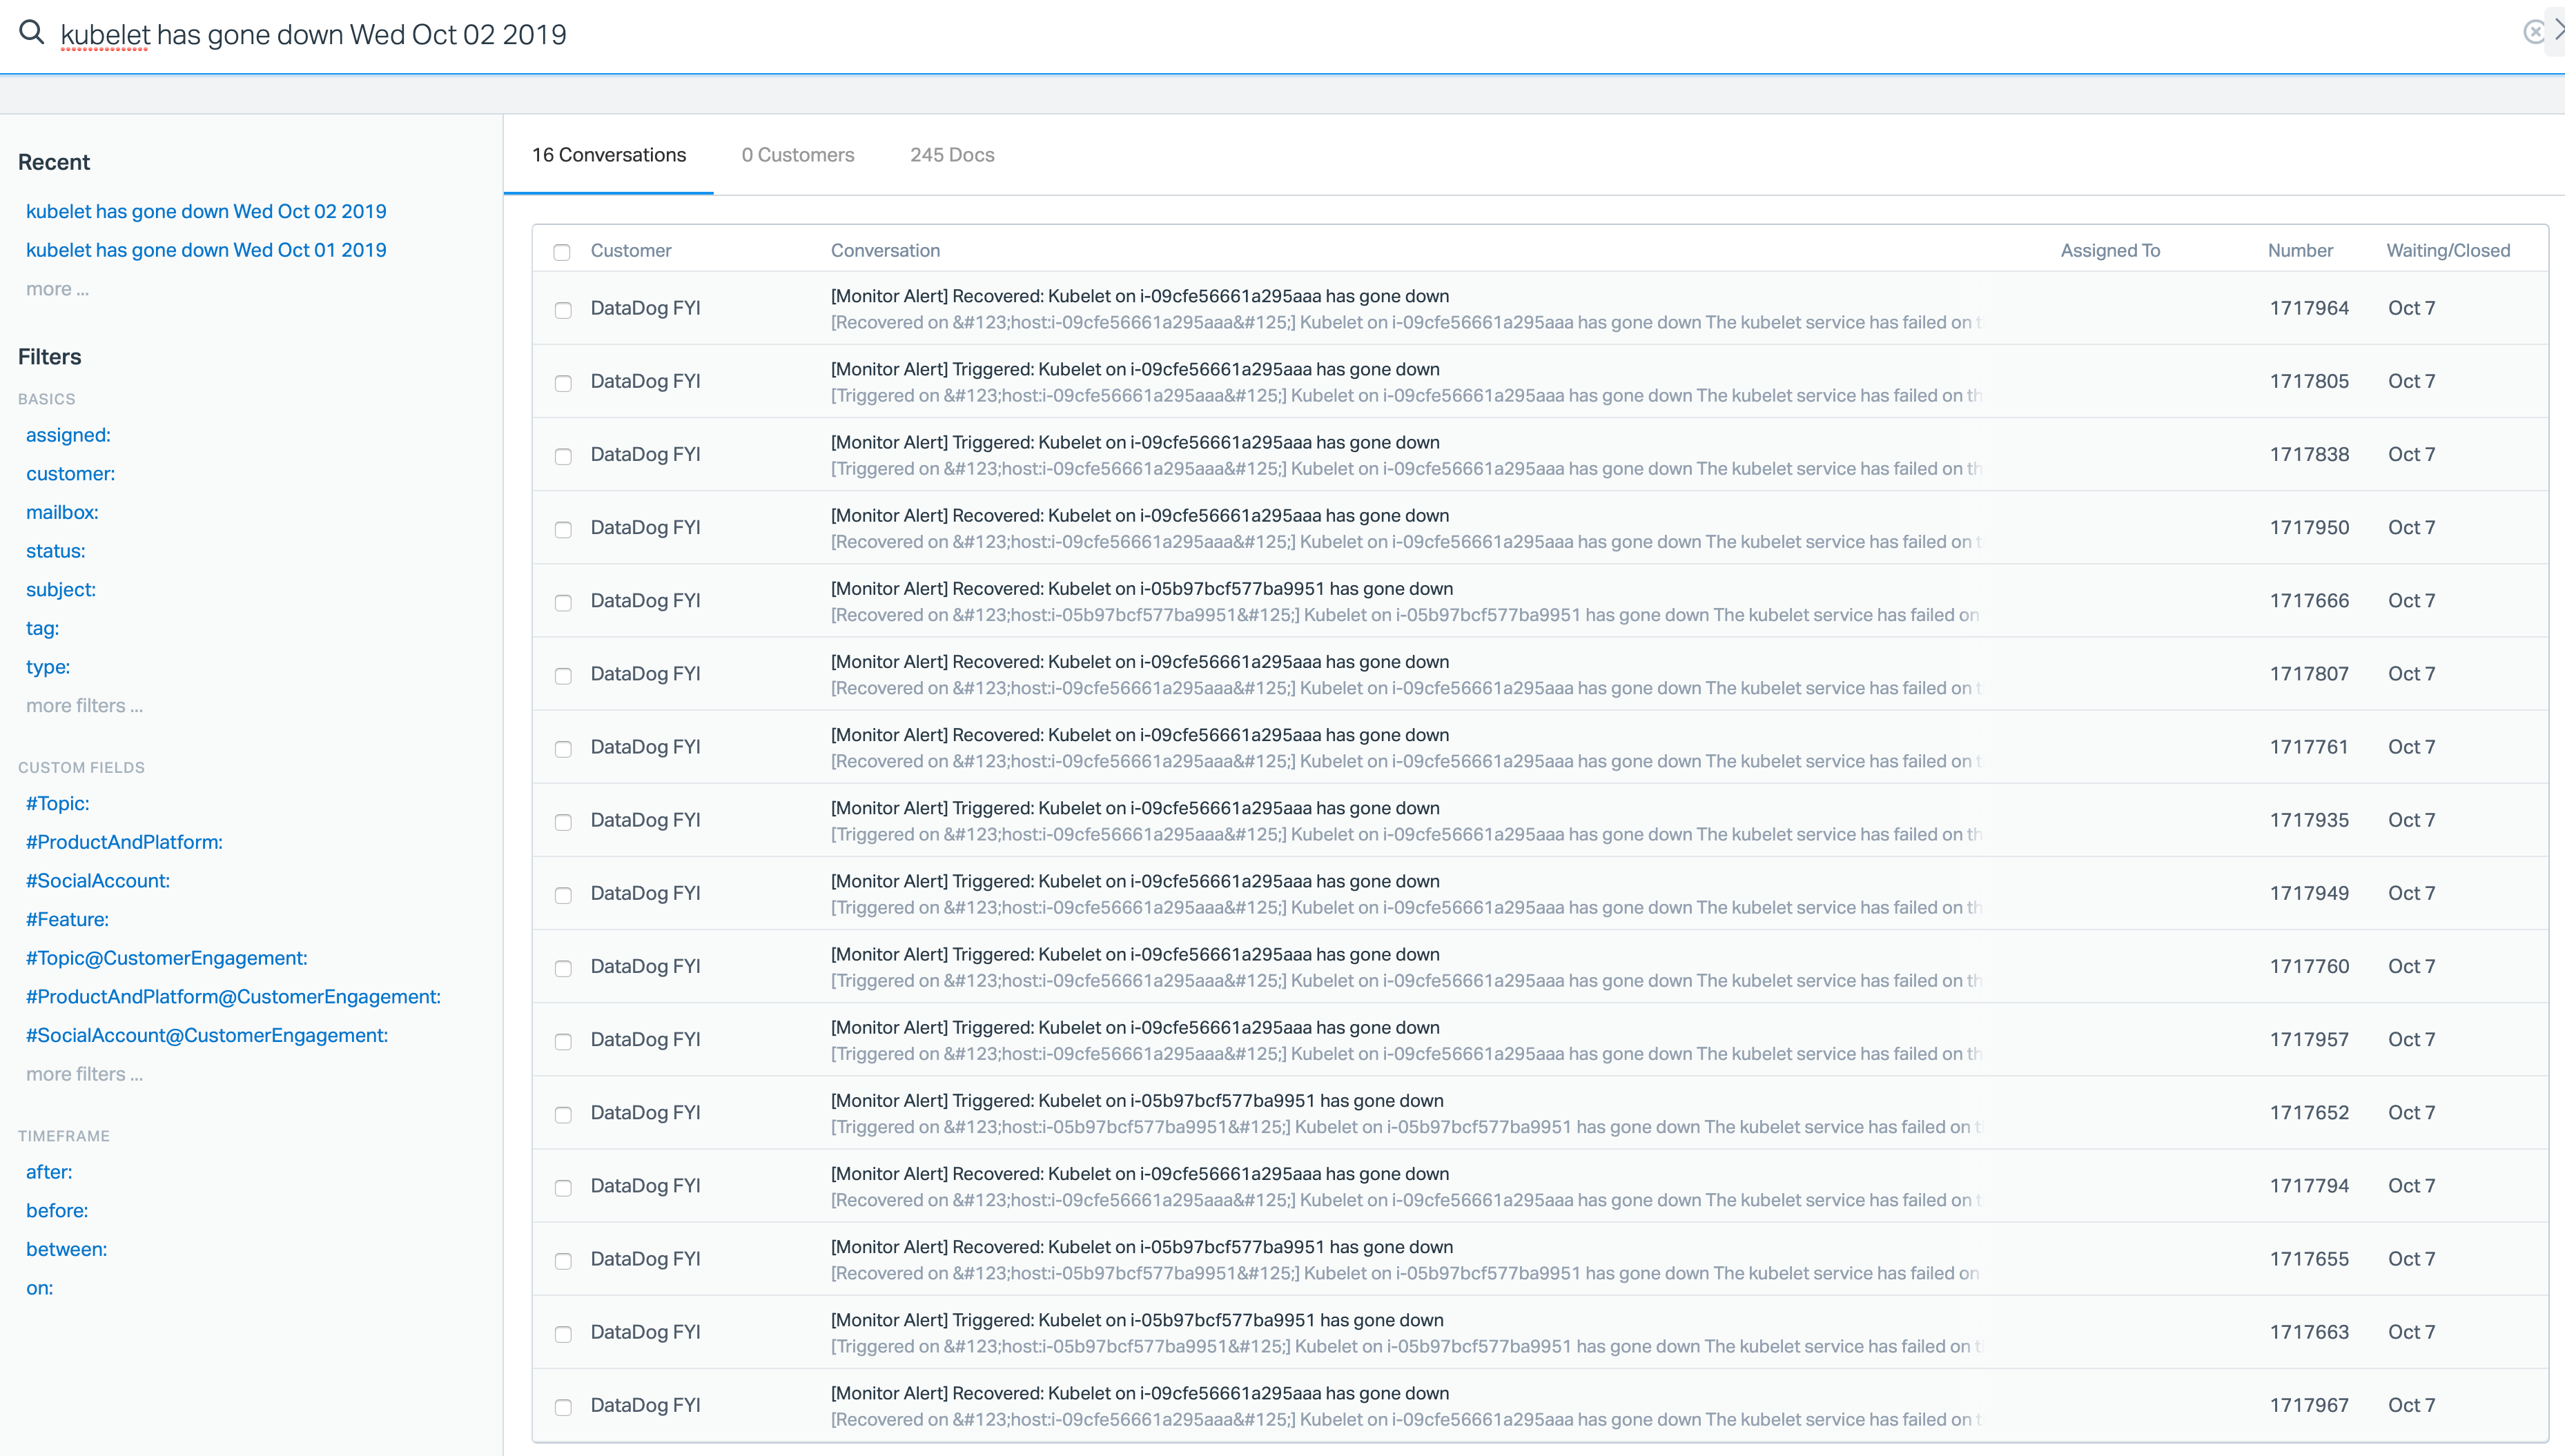Add the after: timeframe filter

pyautogui.click(x=49, y=1172)
